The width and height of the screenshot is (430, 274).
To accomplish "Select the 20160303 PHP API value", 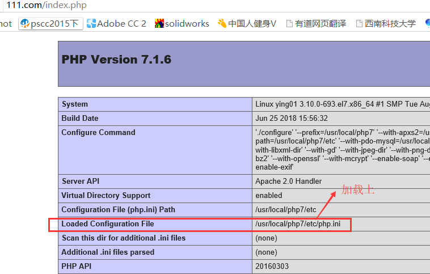I will click(272, 266).
